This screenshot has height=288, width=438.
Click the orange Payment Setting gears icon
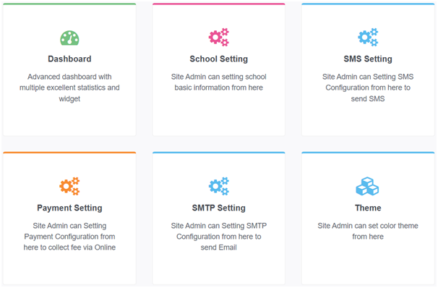click(x=69, y=186)
